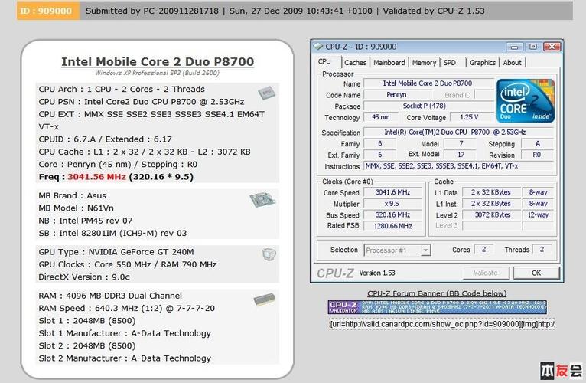Viewport: 586px width, 383px height.
Task: Click the L1 Data value 2 x 32 KBytes
Action: 490,192
